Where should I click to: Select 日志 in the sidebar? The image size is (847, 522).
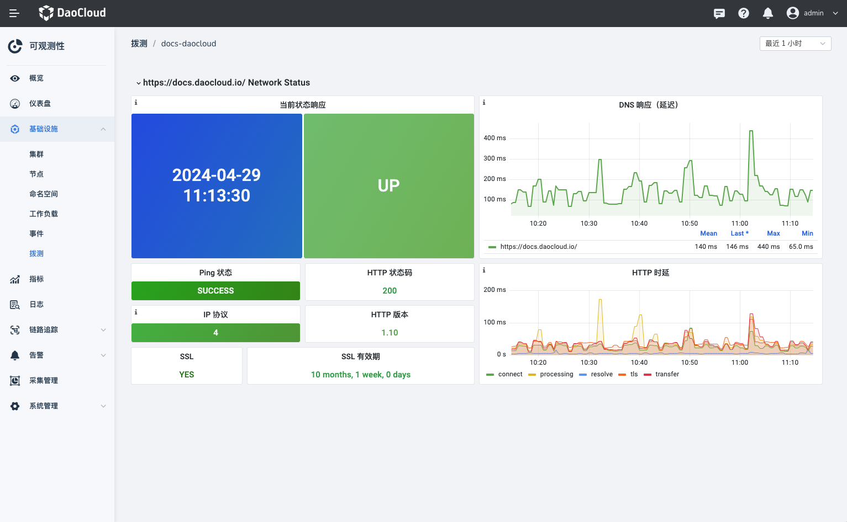[36, 305]
